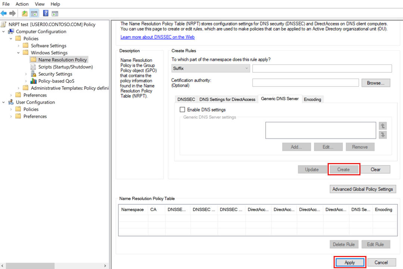Click the Certification authority text field
Image resolution: width=403 pixels, height=269 pixels.
305,82
